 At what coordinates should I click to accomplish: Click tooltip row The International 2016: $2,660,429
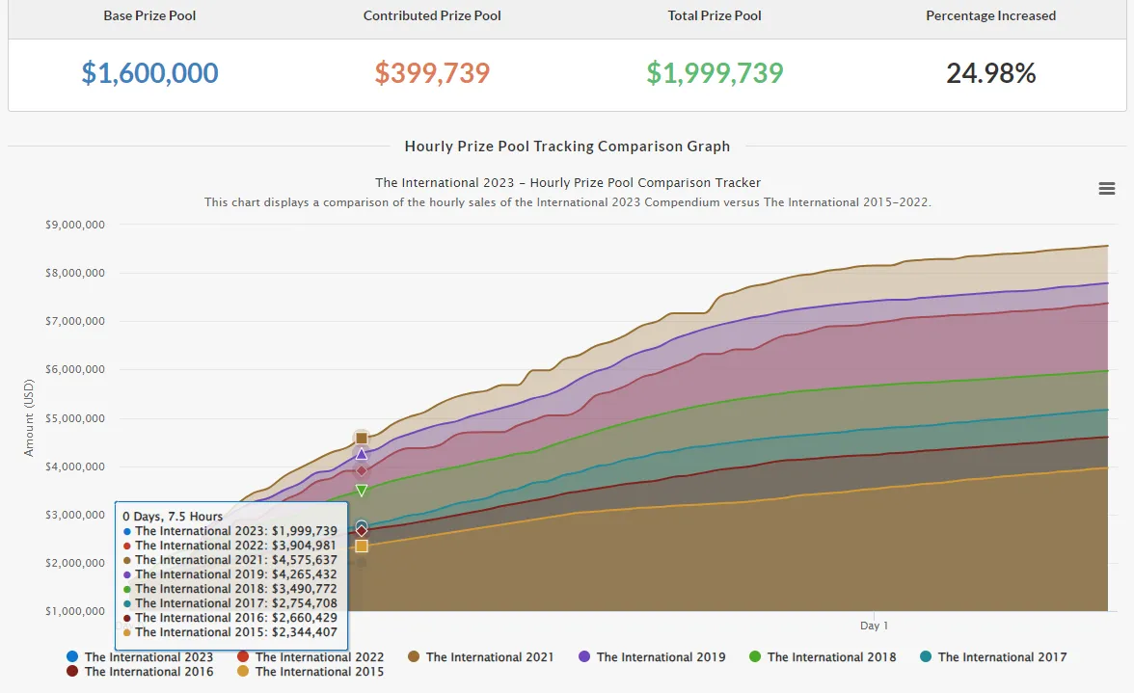pos(229,618)
